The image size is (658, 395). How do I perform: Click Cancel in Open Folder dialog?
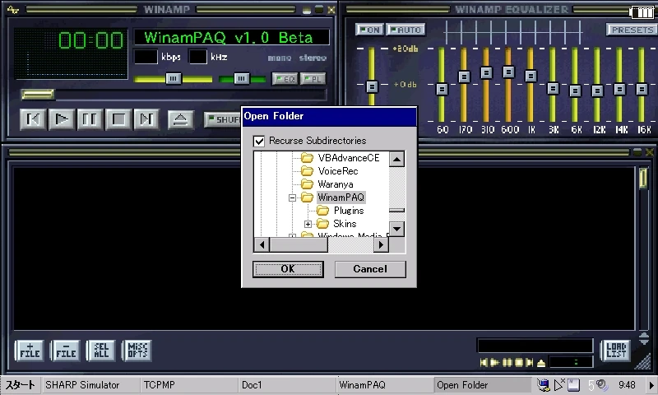(370, 269)
